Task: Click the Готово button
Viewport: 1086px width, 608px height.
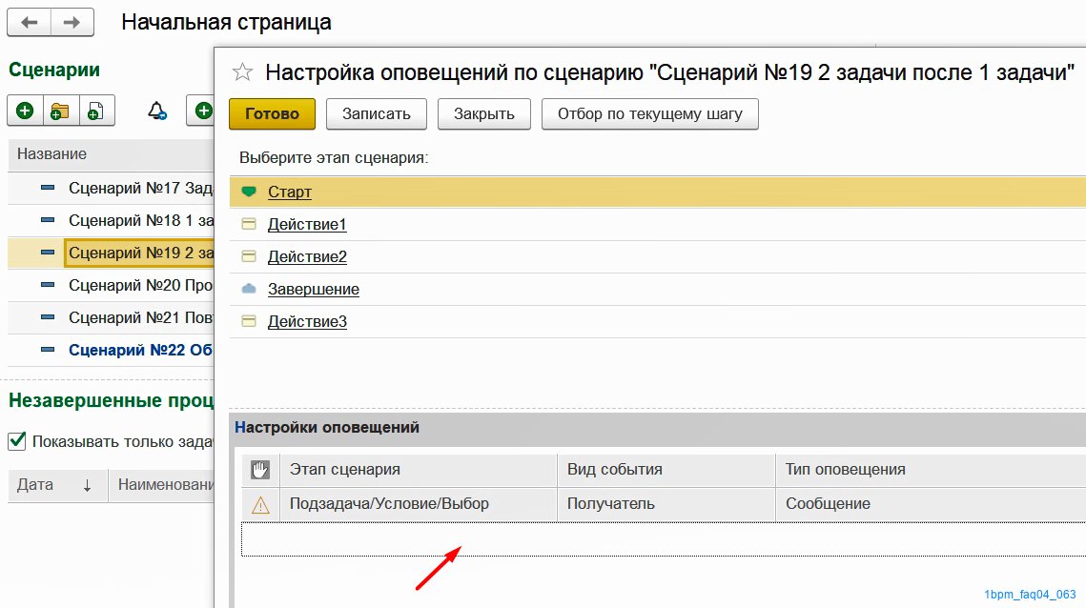Action: (272, 114)
